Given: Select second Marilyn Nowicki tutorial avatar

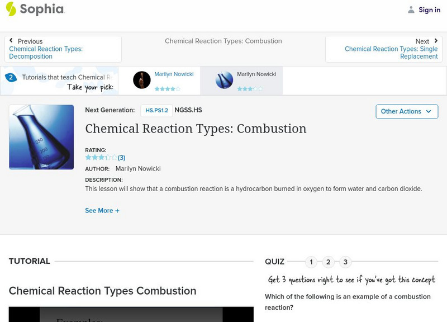Looking at the screenshot, I should [x=224, y=80].
